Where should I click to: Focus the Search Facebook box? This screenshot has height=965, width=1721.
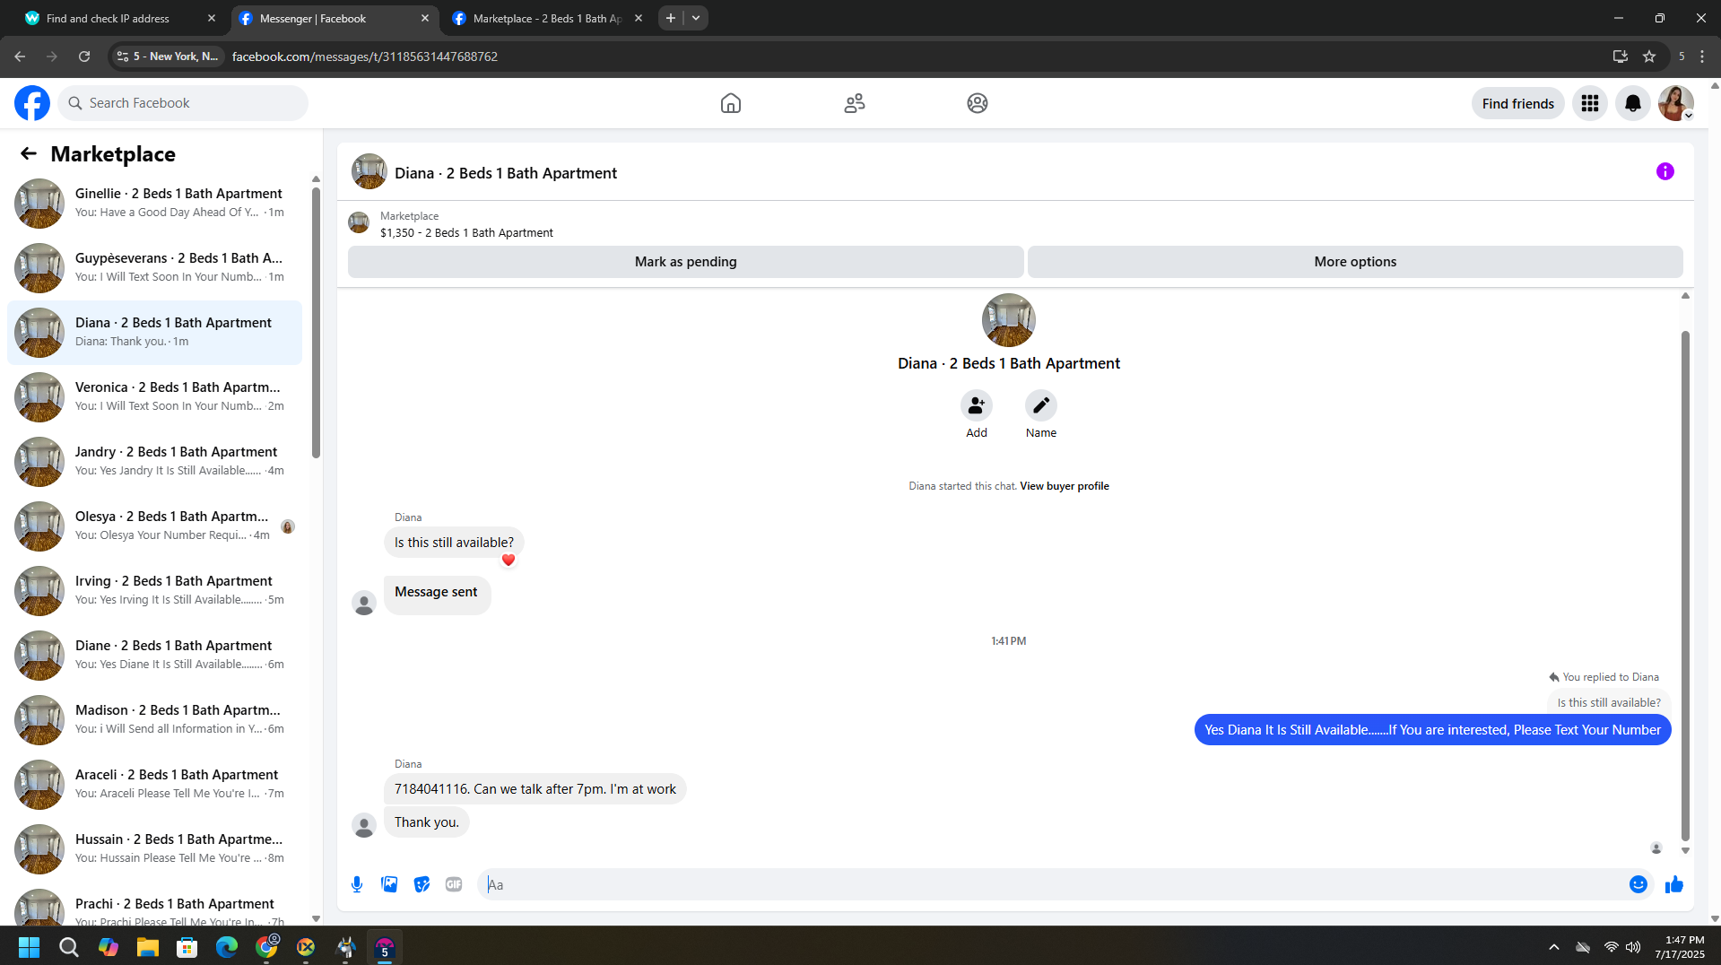pos(183,103)
